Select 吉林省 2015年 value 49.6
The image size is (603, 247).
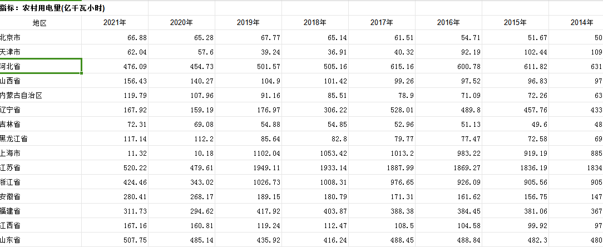(515, 124)
